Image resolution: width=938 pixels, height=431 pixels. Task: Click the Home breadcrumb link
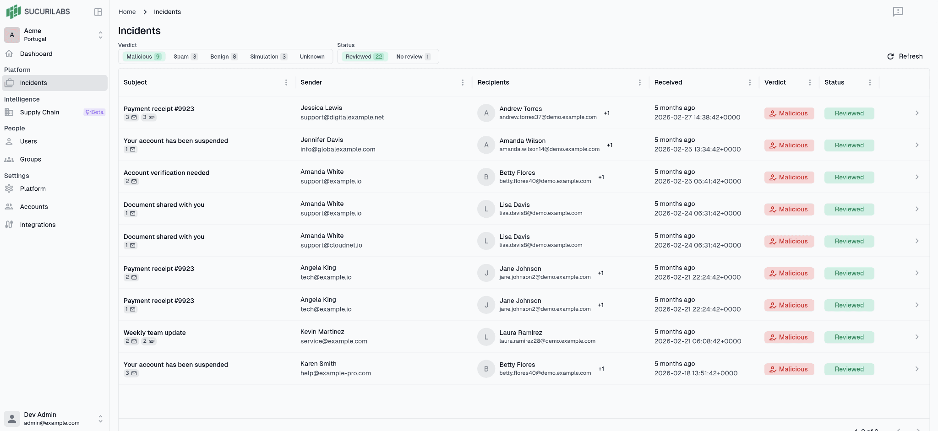point(127,12)
